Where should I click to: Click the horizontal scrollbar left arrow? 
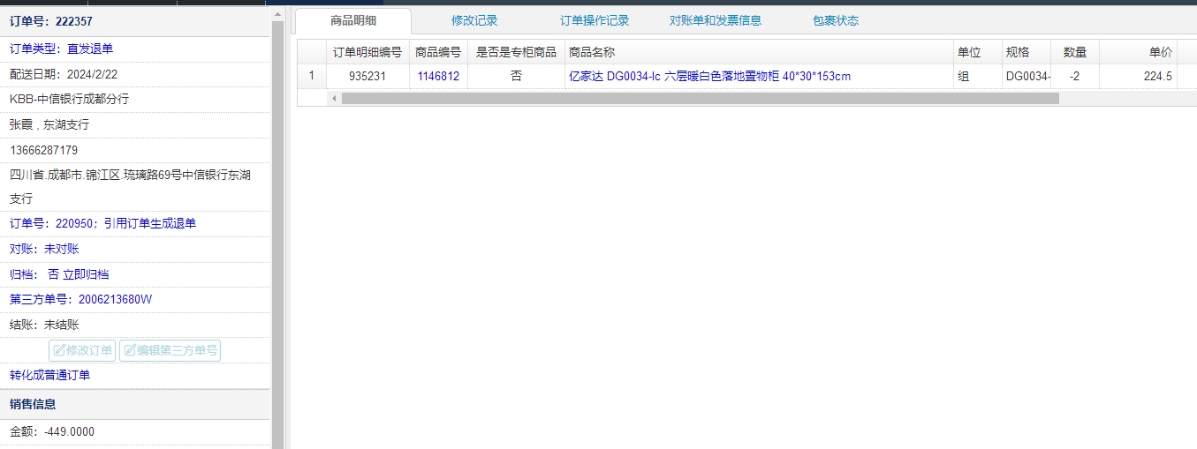[334, 99]
